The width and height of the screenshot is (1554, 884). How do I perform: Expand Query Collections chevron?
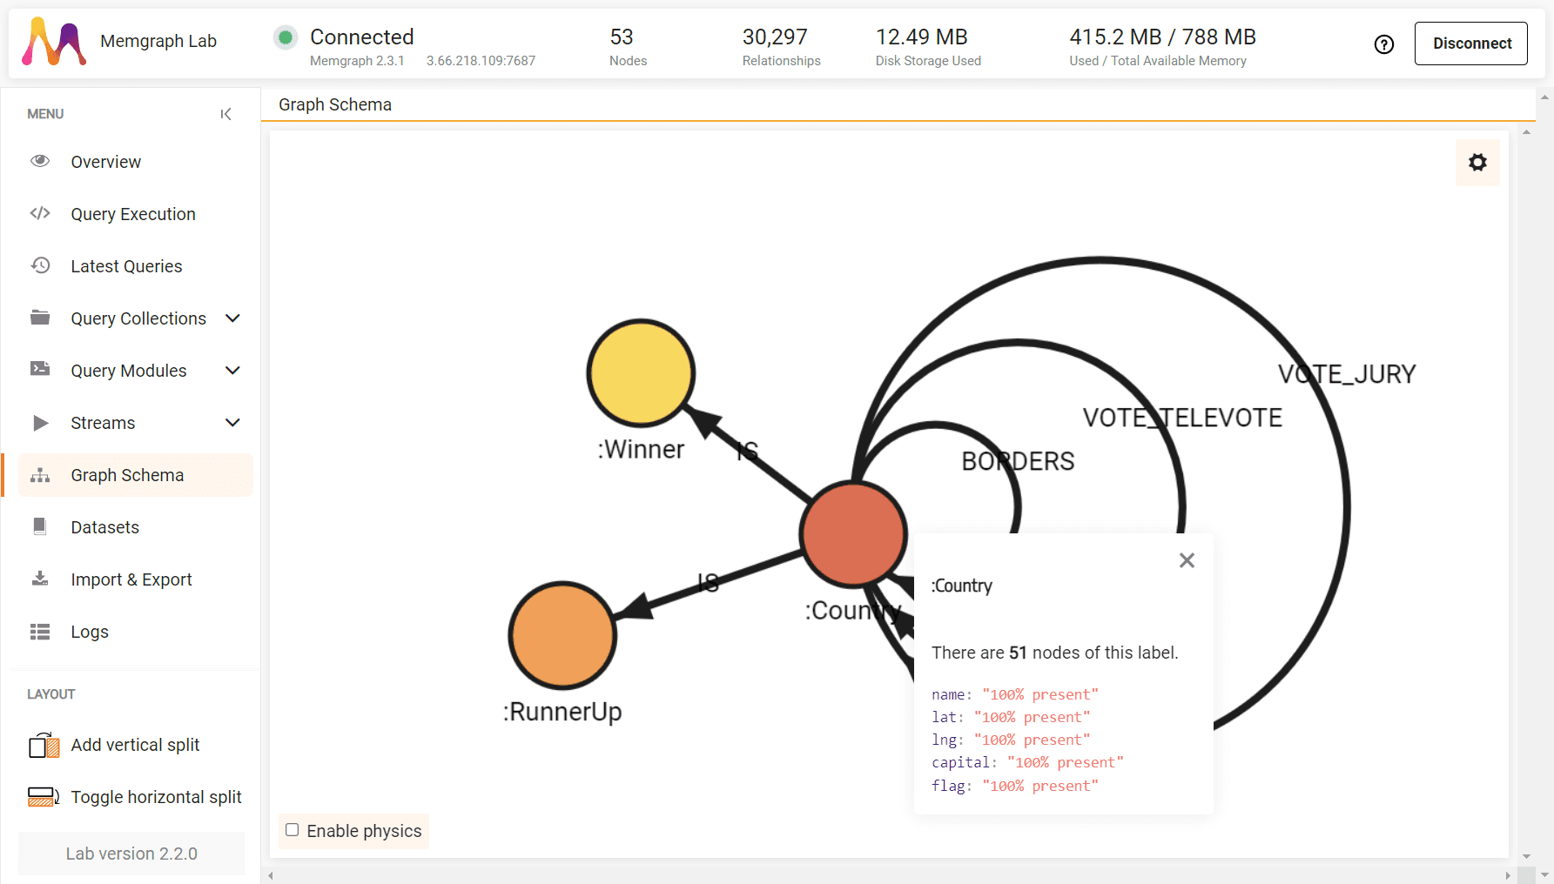(x=232, y=318)
